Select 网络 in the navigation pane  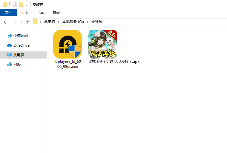pos(17,64)
